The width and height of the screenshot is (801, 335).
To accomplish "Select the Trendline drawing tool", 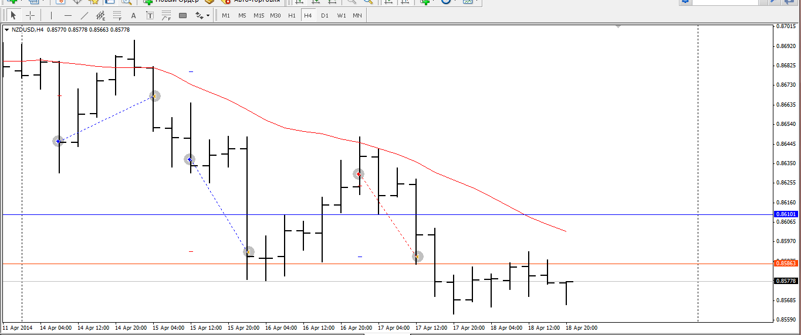I will coord(85,15).
